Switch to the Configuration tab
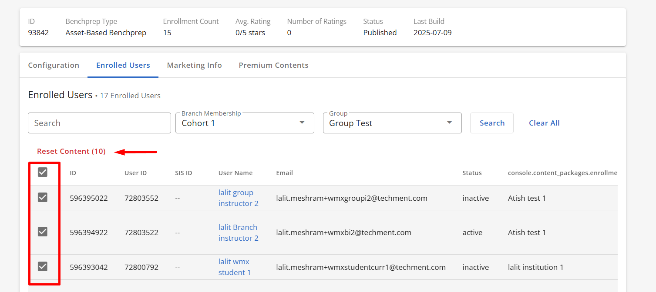 (54, 65)
